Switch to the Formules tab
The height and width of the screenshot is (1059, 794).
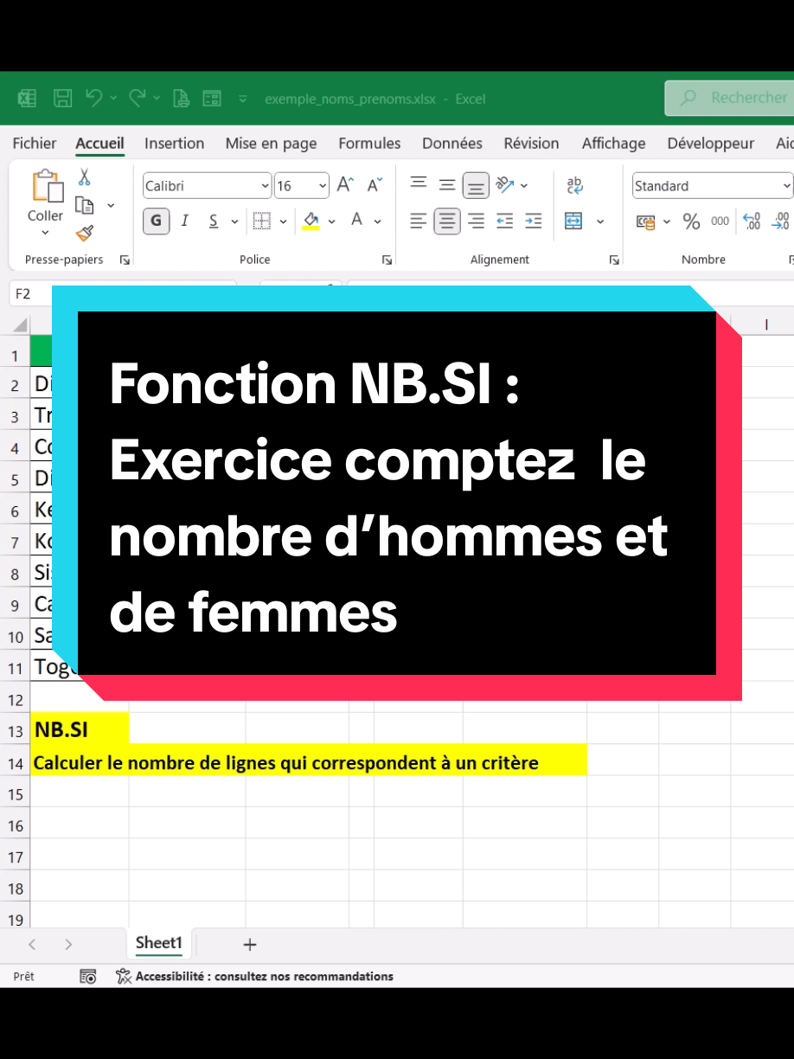pyautogui.click(x=369, y=144)
